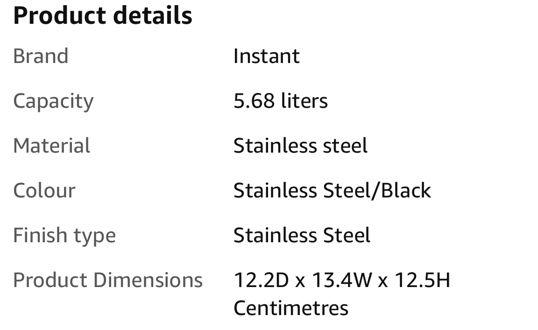Select the Capacity label
This screenshot has width=538, height=330.
coord(53,102)
